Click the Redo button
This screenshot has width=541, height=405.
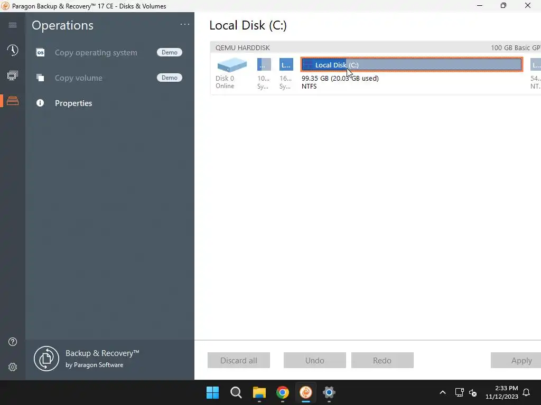383,360
